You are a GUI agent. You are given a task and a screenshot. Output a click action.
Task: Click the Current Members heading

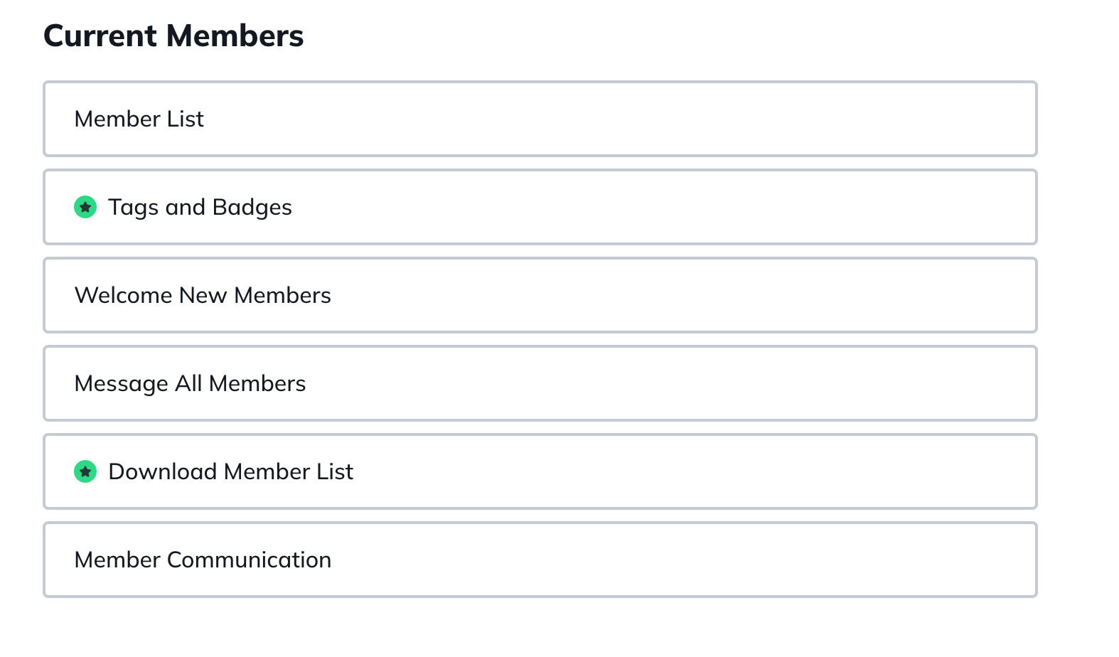tap(173, 36)
